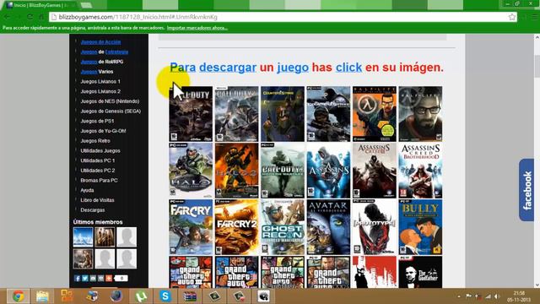Open Juegos de PS1 section
This screenshot has width=540, height=304.
pyautogui.click(x=97, y=122)
